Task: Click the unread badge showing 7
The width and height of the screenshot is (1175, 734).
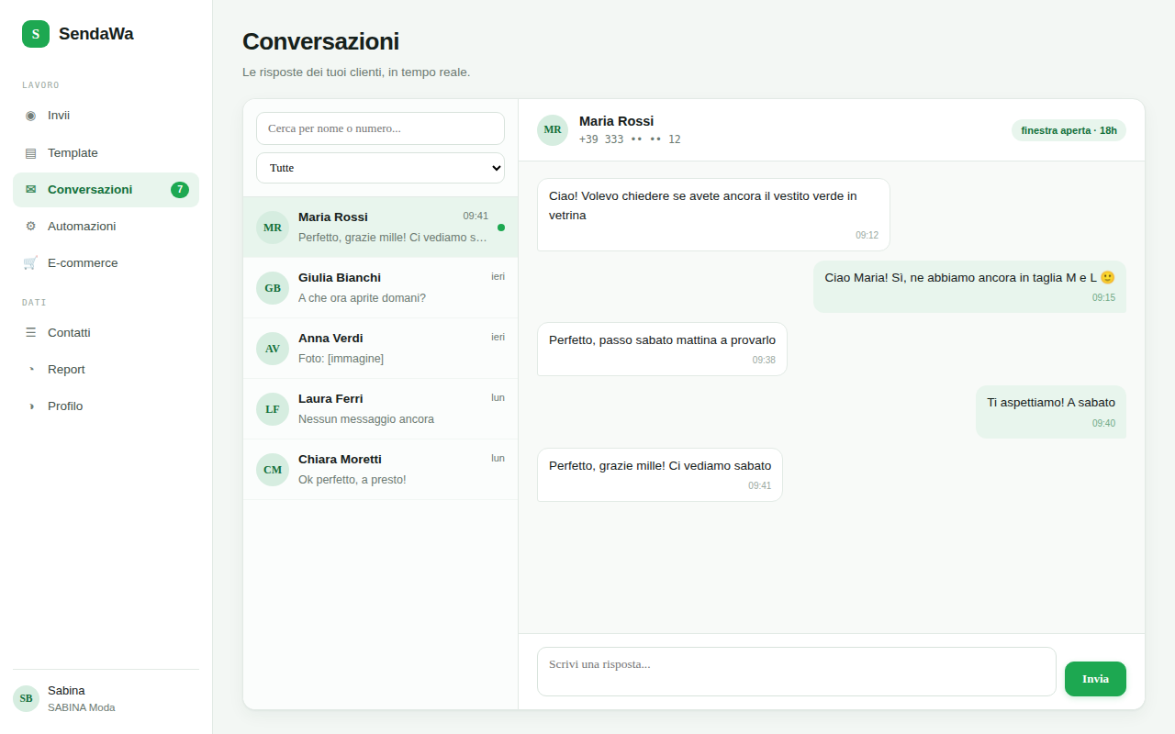Action: tap(180, 190)
